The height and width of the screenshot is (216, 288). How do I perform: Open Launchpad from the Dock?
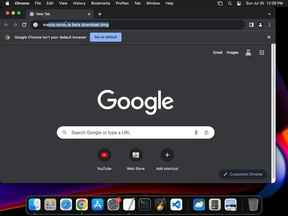[50, 204]
